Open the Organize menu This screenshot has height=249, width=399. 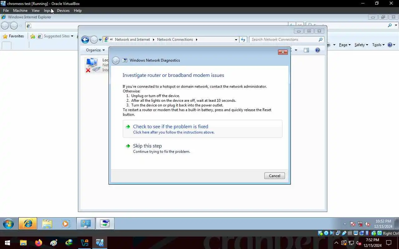tap(95, 50)
